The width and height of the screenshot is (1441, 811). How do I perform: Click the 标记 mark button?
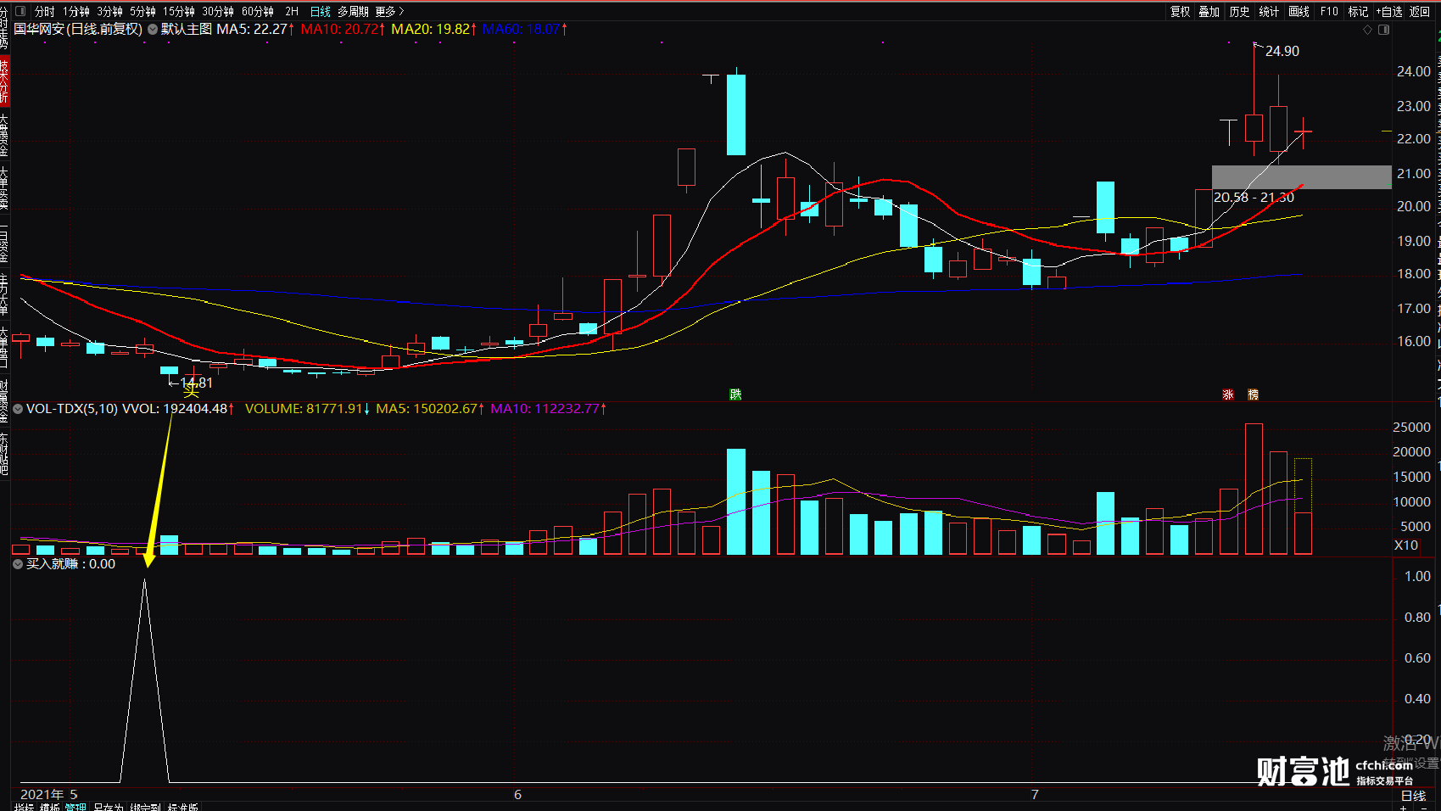(1358, 12)
